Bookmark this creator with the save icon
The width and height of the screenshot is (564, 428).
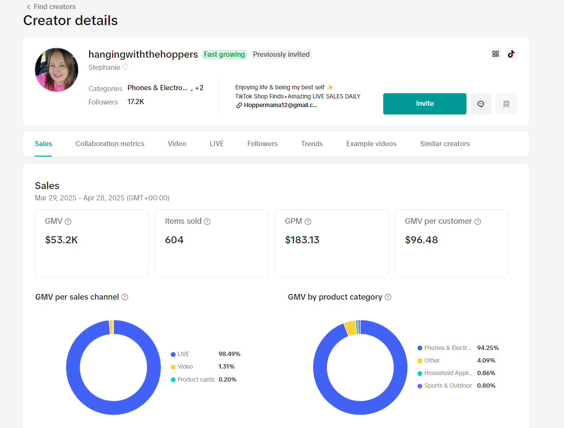tap(506, 104)
